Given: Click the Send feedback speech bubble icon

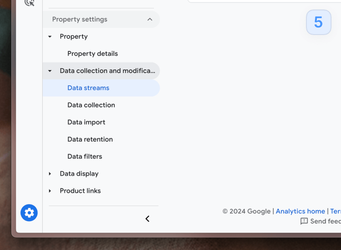Looking at the screenshot, I should tap(304, 221).
